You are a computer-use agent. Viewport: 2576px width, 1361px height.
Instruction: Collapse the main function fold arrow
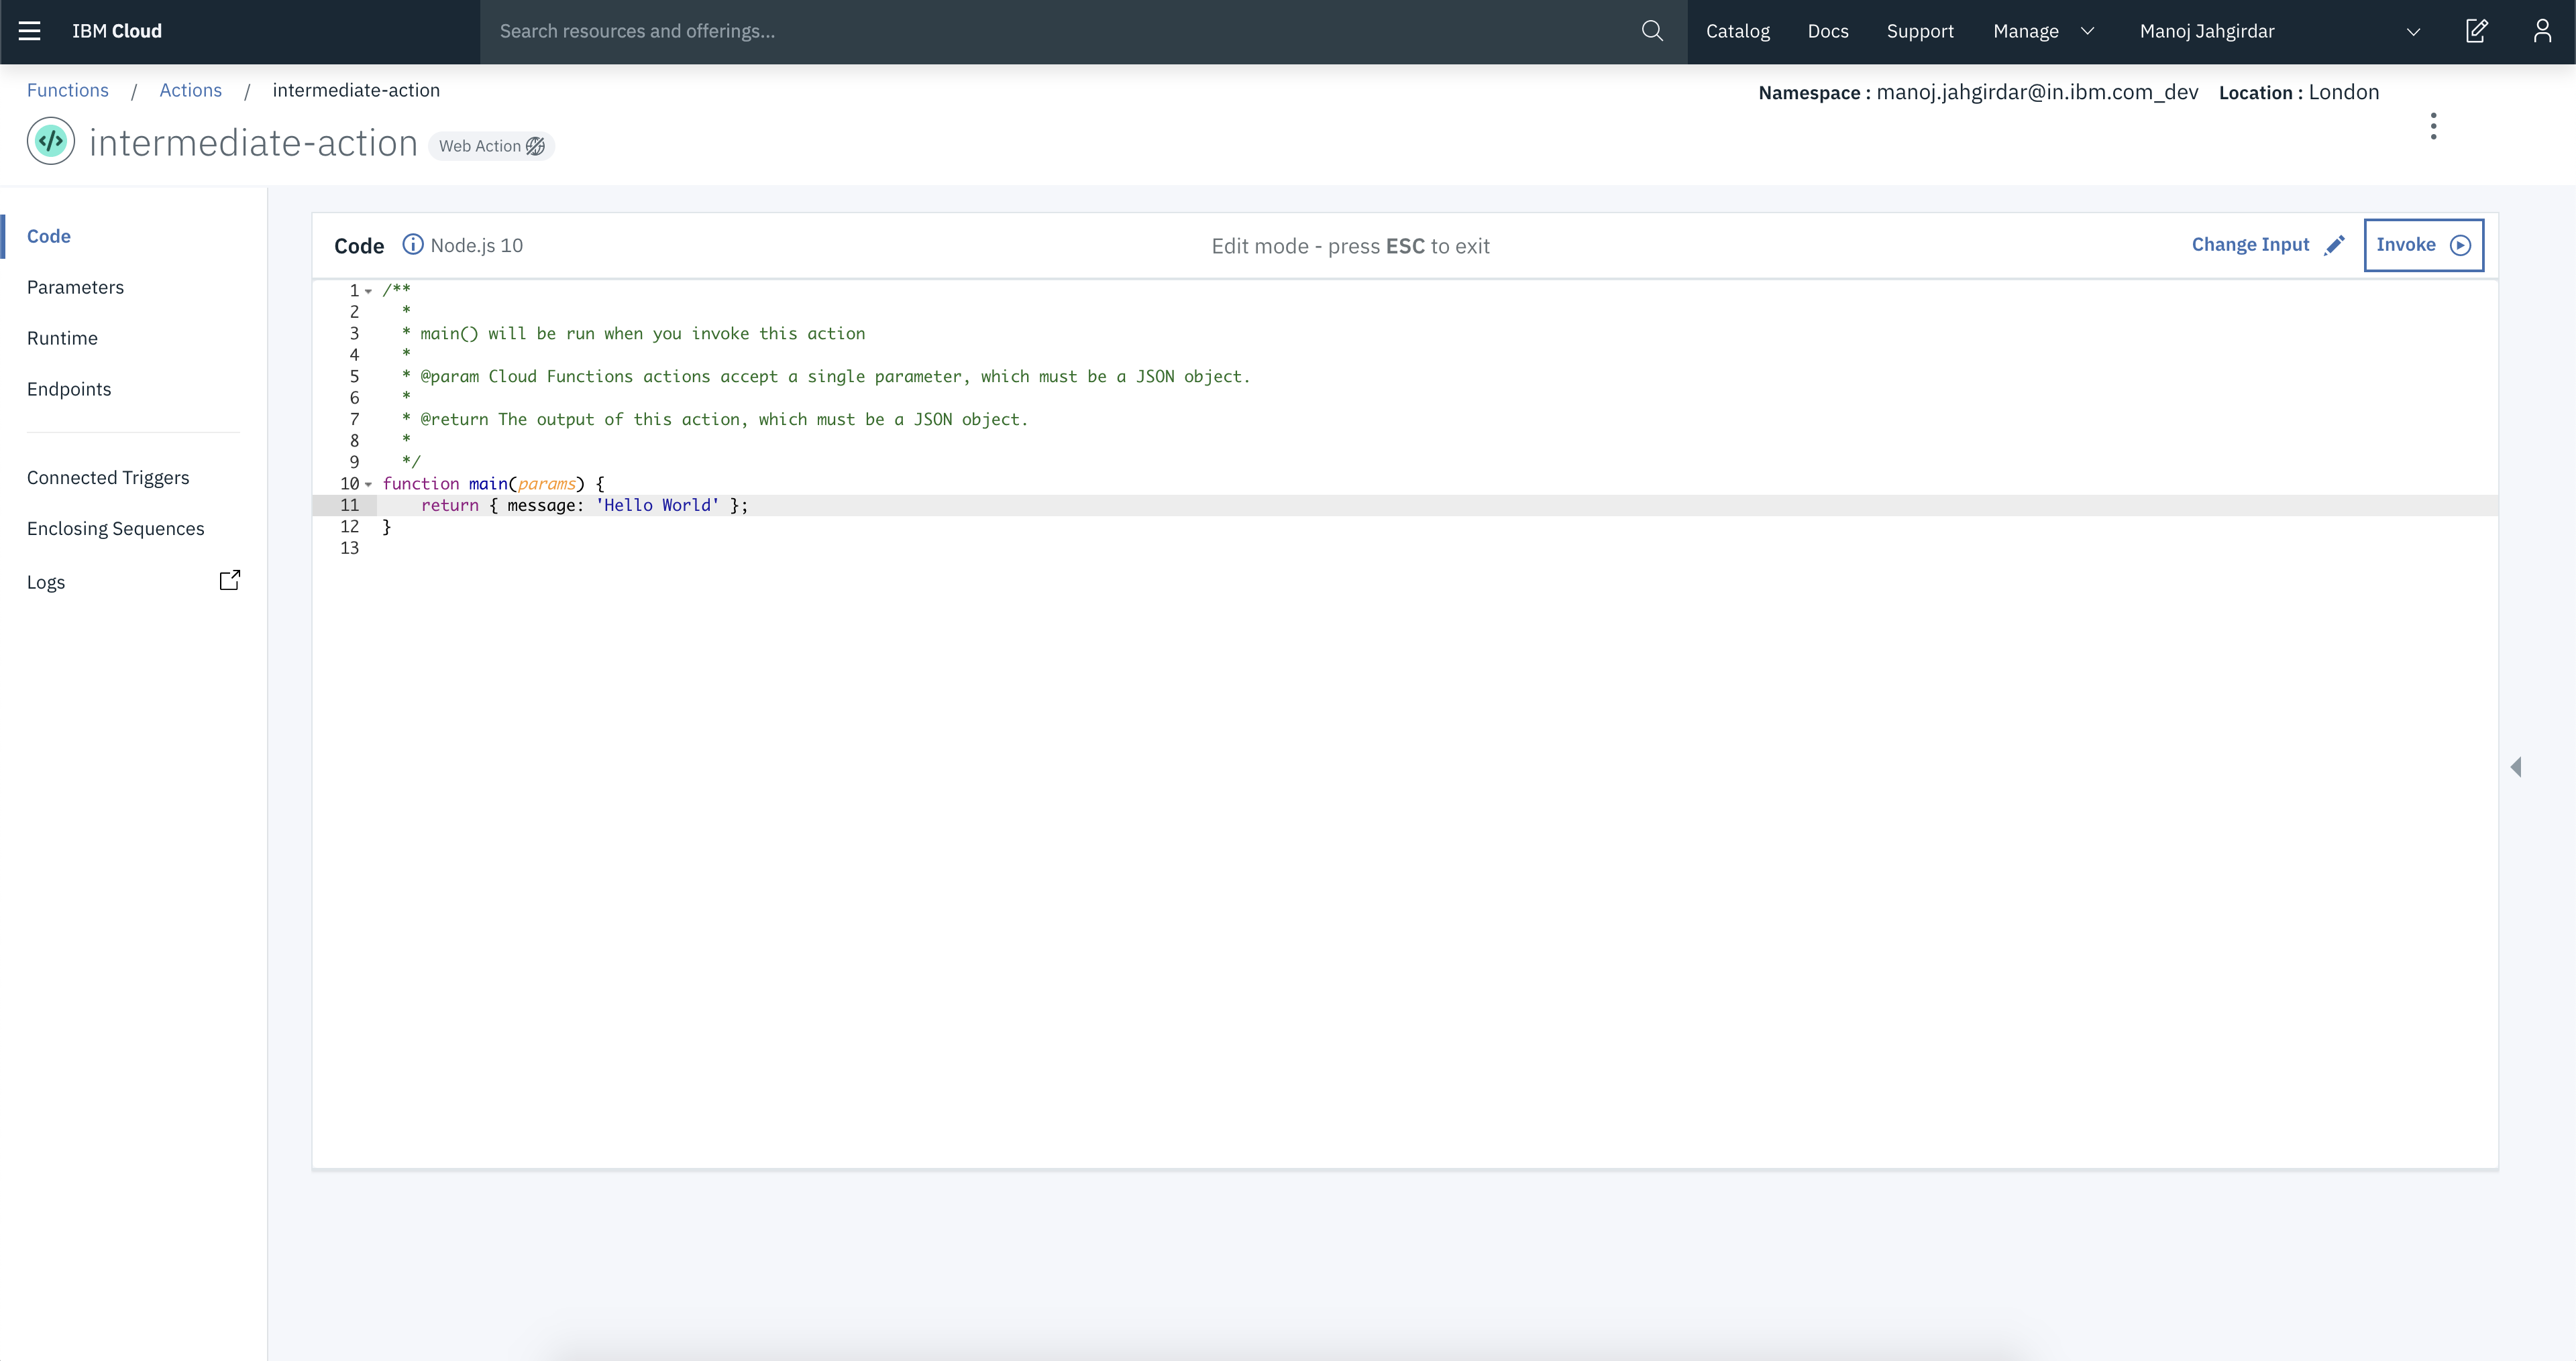pos(369,485)
